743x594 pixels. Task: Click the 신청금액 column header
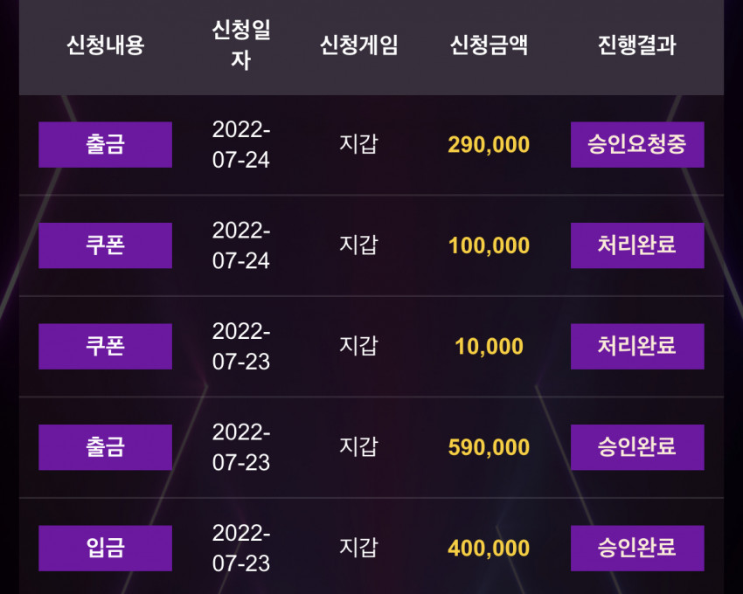[x=489, y=45]
